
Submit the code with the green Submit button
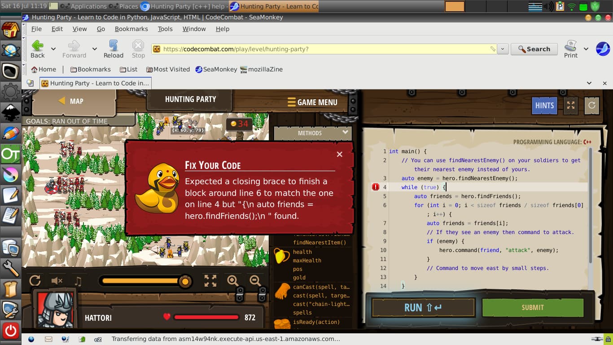[x=533, y=308]
